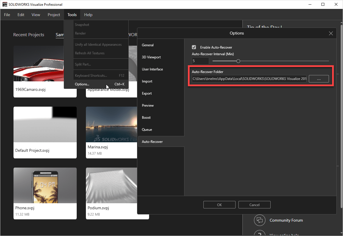This screenshot has height=236, width=343.
Task: Close the Tools menu tab
Action: coord(72,15)
